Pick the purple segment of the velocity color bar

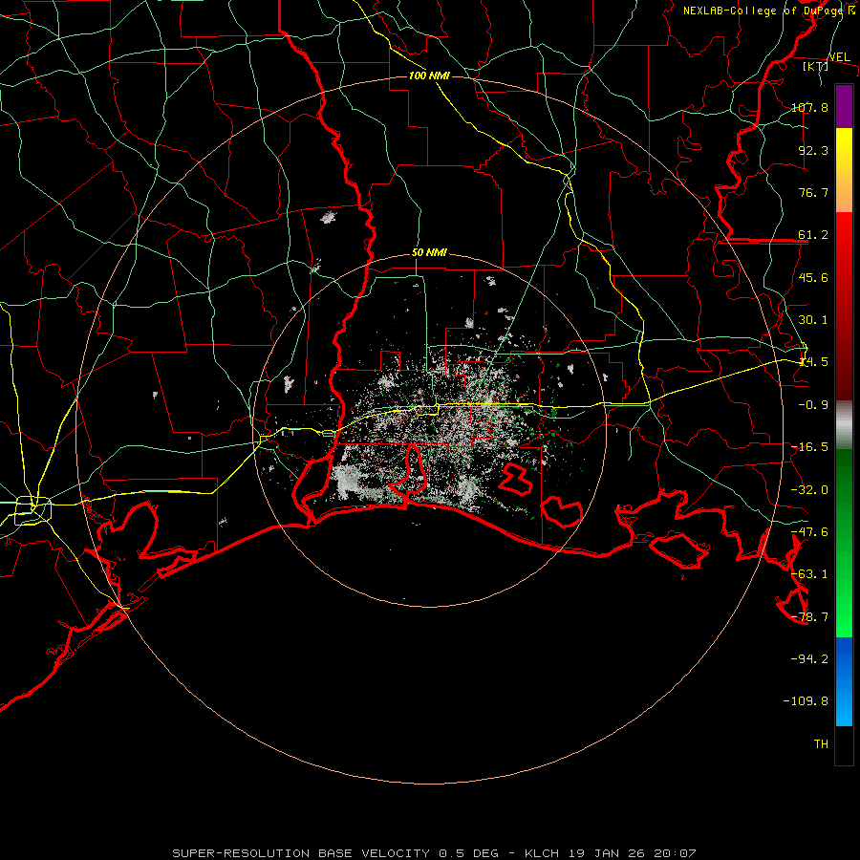click(x=844, y=106)
